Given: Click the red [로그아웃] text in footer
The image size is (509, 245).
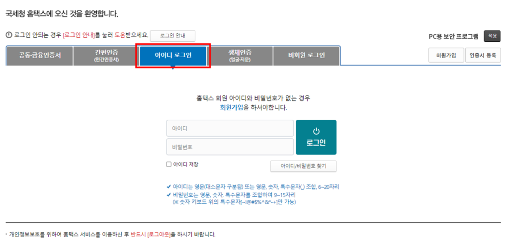Looking at the screenshot, I should coord(159,234).
